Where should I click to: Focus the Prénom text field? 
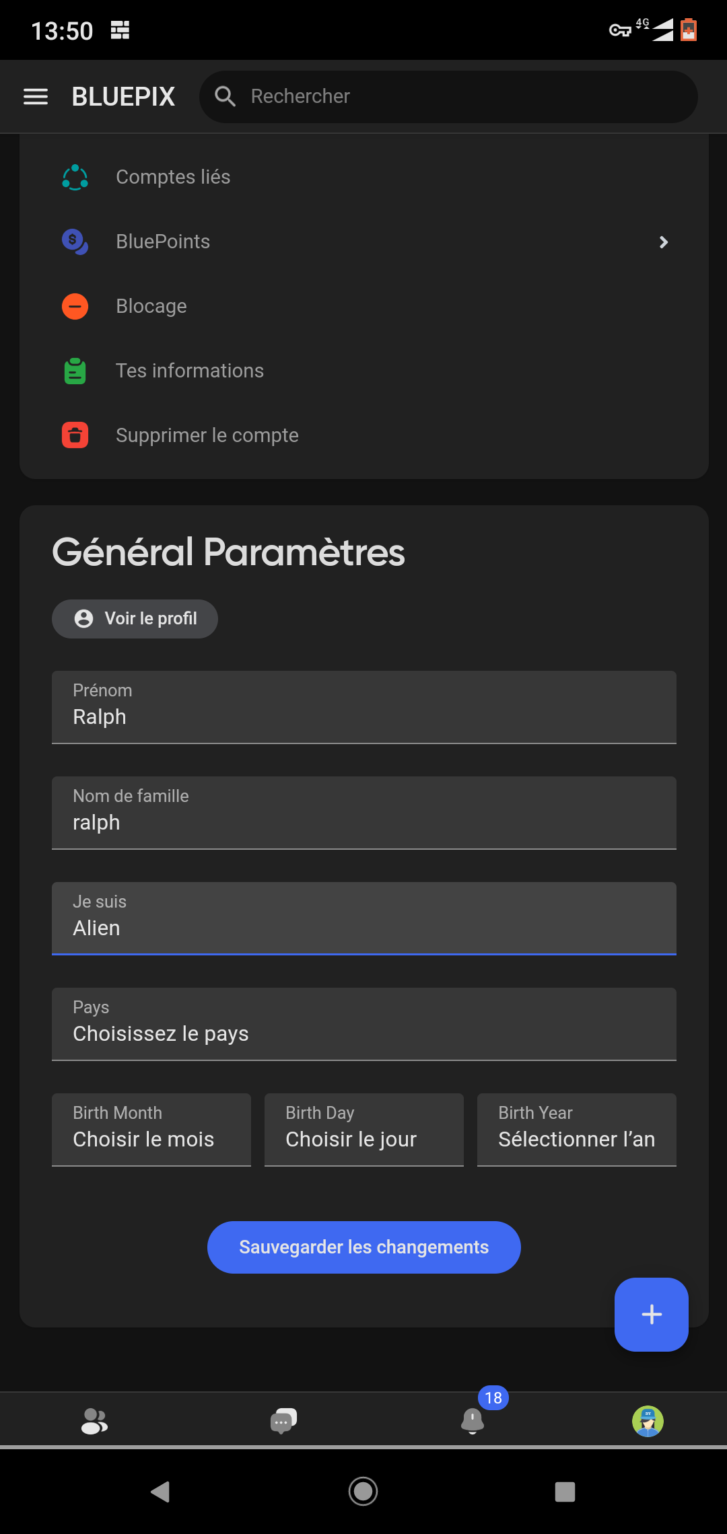coord(363,708)
